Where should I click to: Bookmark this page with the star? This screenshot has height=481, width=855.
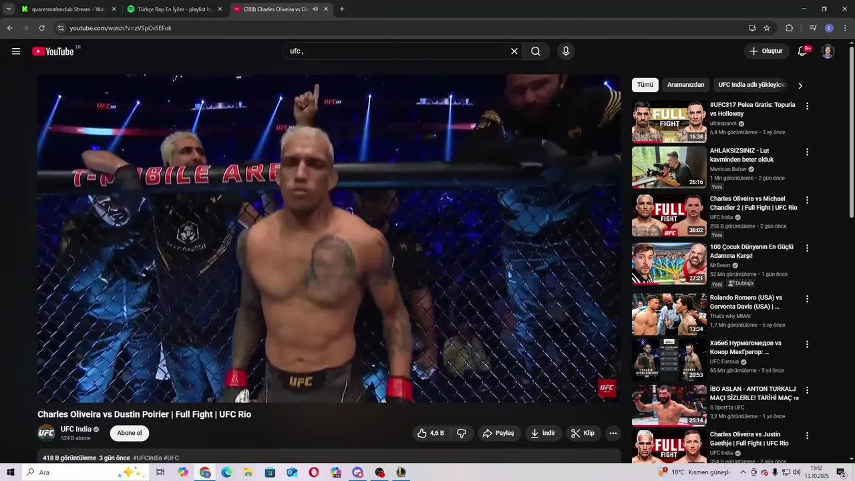(767, 28)
